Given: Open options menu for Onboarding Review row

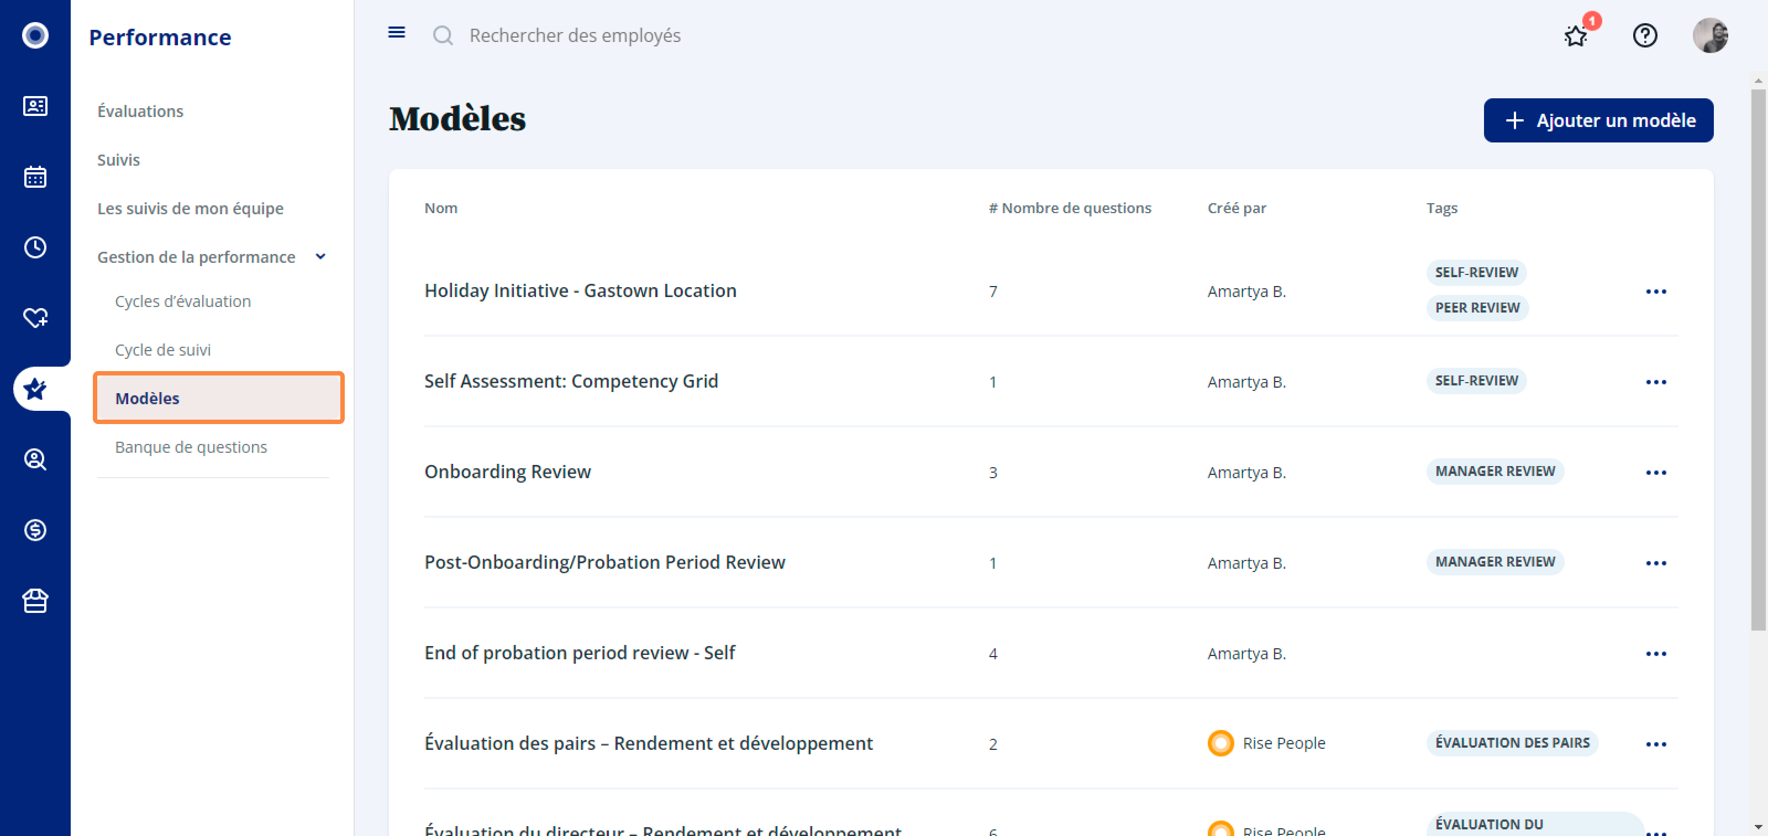Looking at the screenshot, I should [1655, 473].
